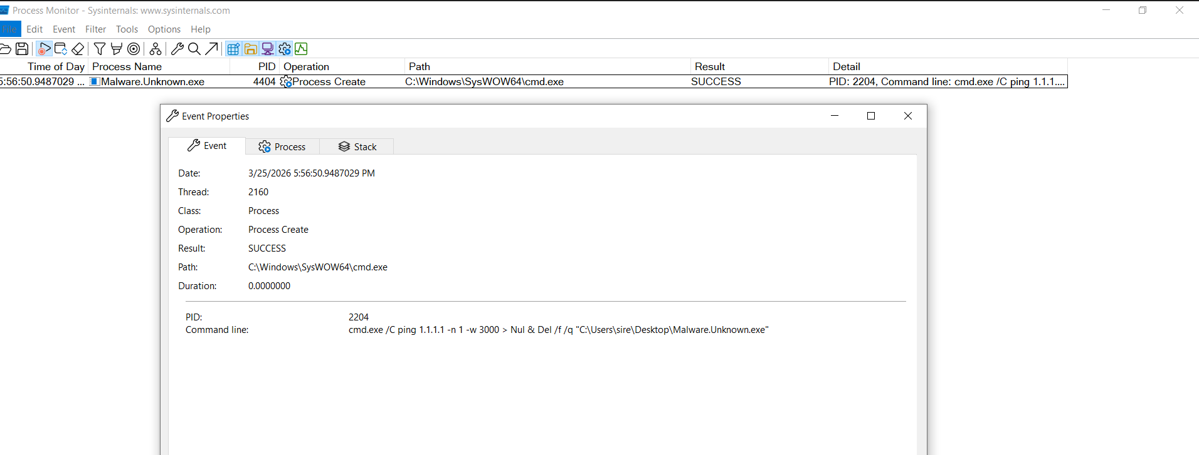Image resolution: width=1199 pixels, height=455 pixels.
Task: Click the Highlight marker icon
Action: point(117,49)
